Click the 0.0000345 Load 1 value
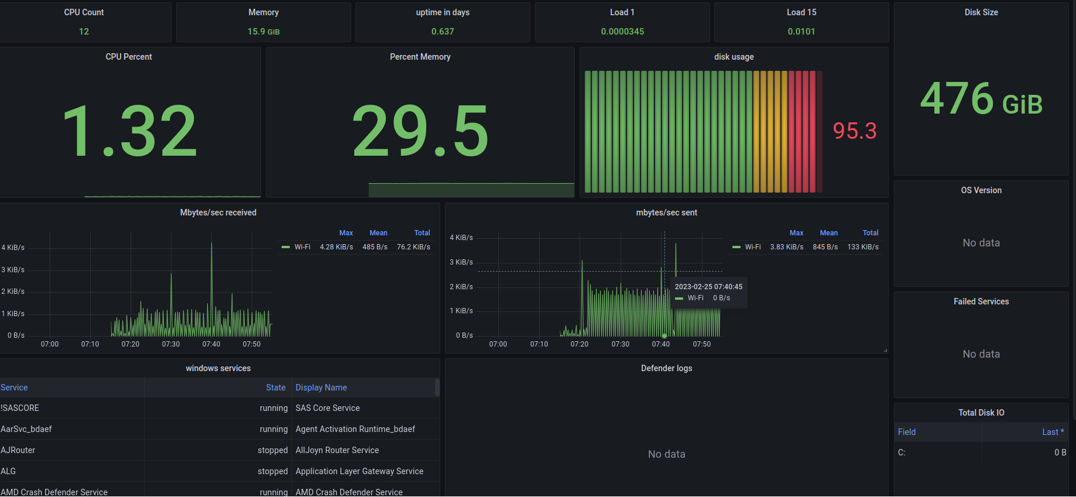This screenshot has height=497, width=1076. 622,32
